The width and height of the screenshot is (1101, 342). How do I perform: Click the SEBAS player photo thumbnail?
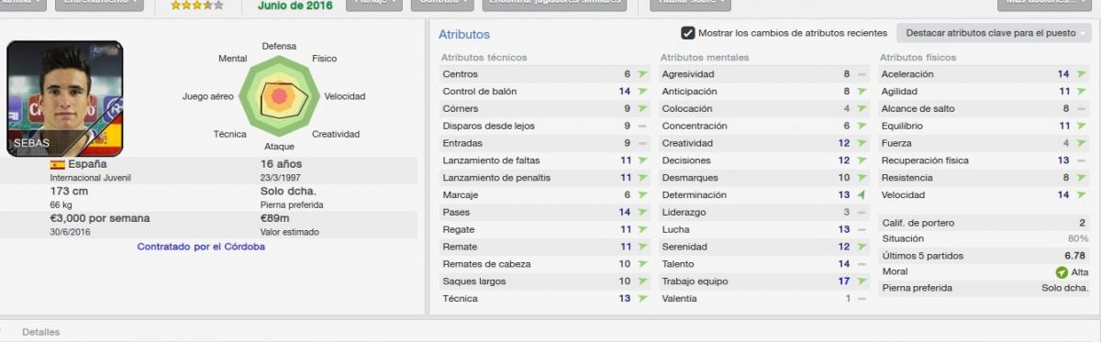coord(64,99)
